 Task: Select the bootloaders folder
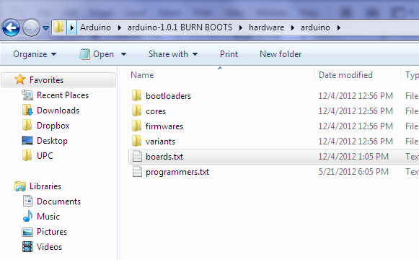pyautogui.click(x=168, y=96)
